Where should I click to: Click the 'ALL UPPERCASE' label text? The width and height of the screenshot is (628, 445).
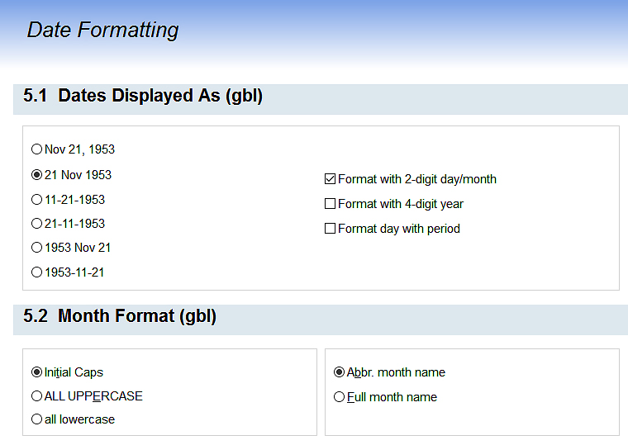[93, 396]
